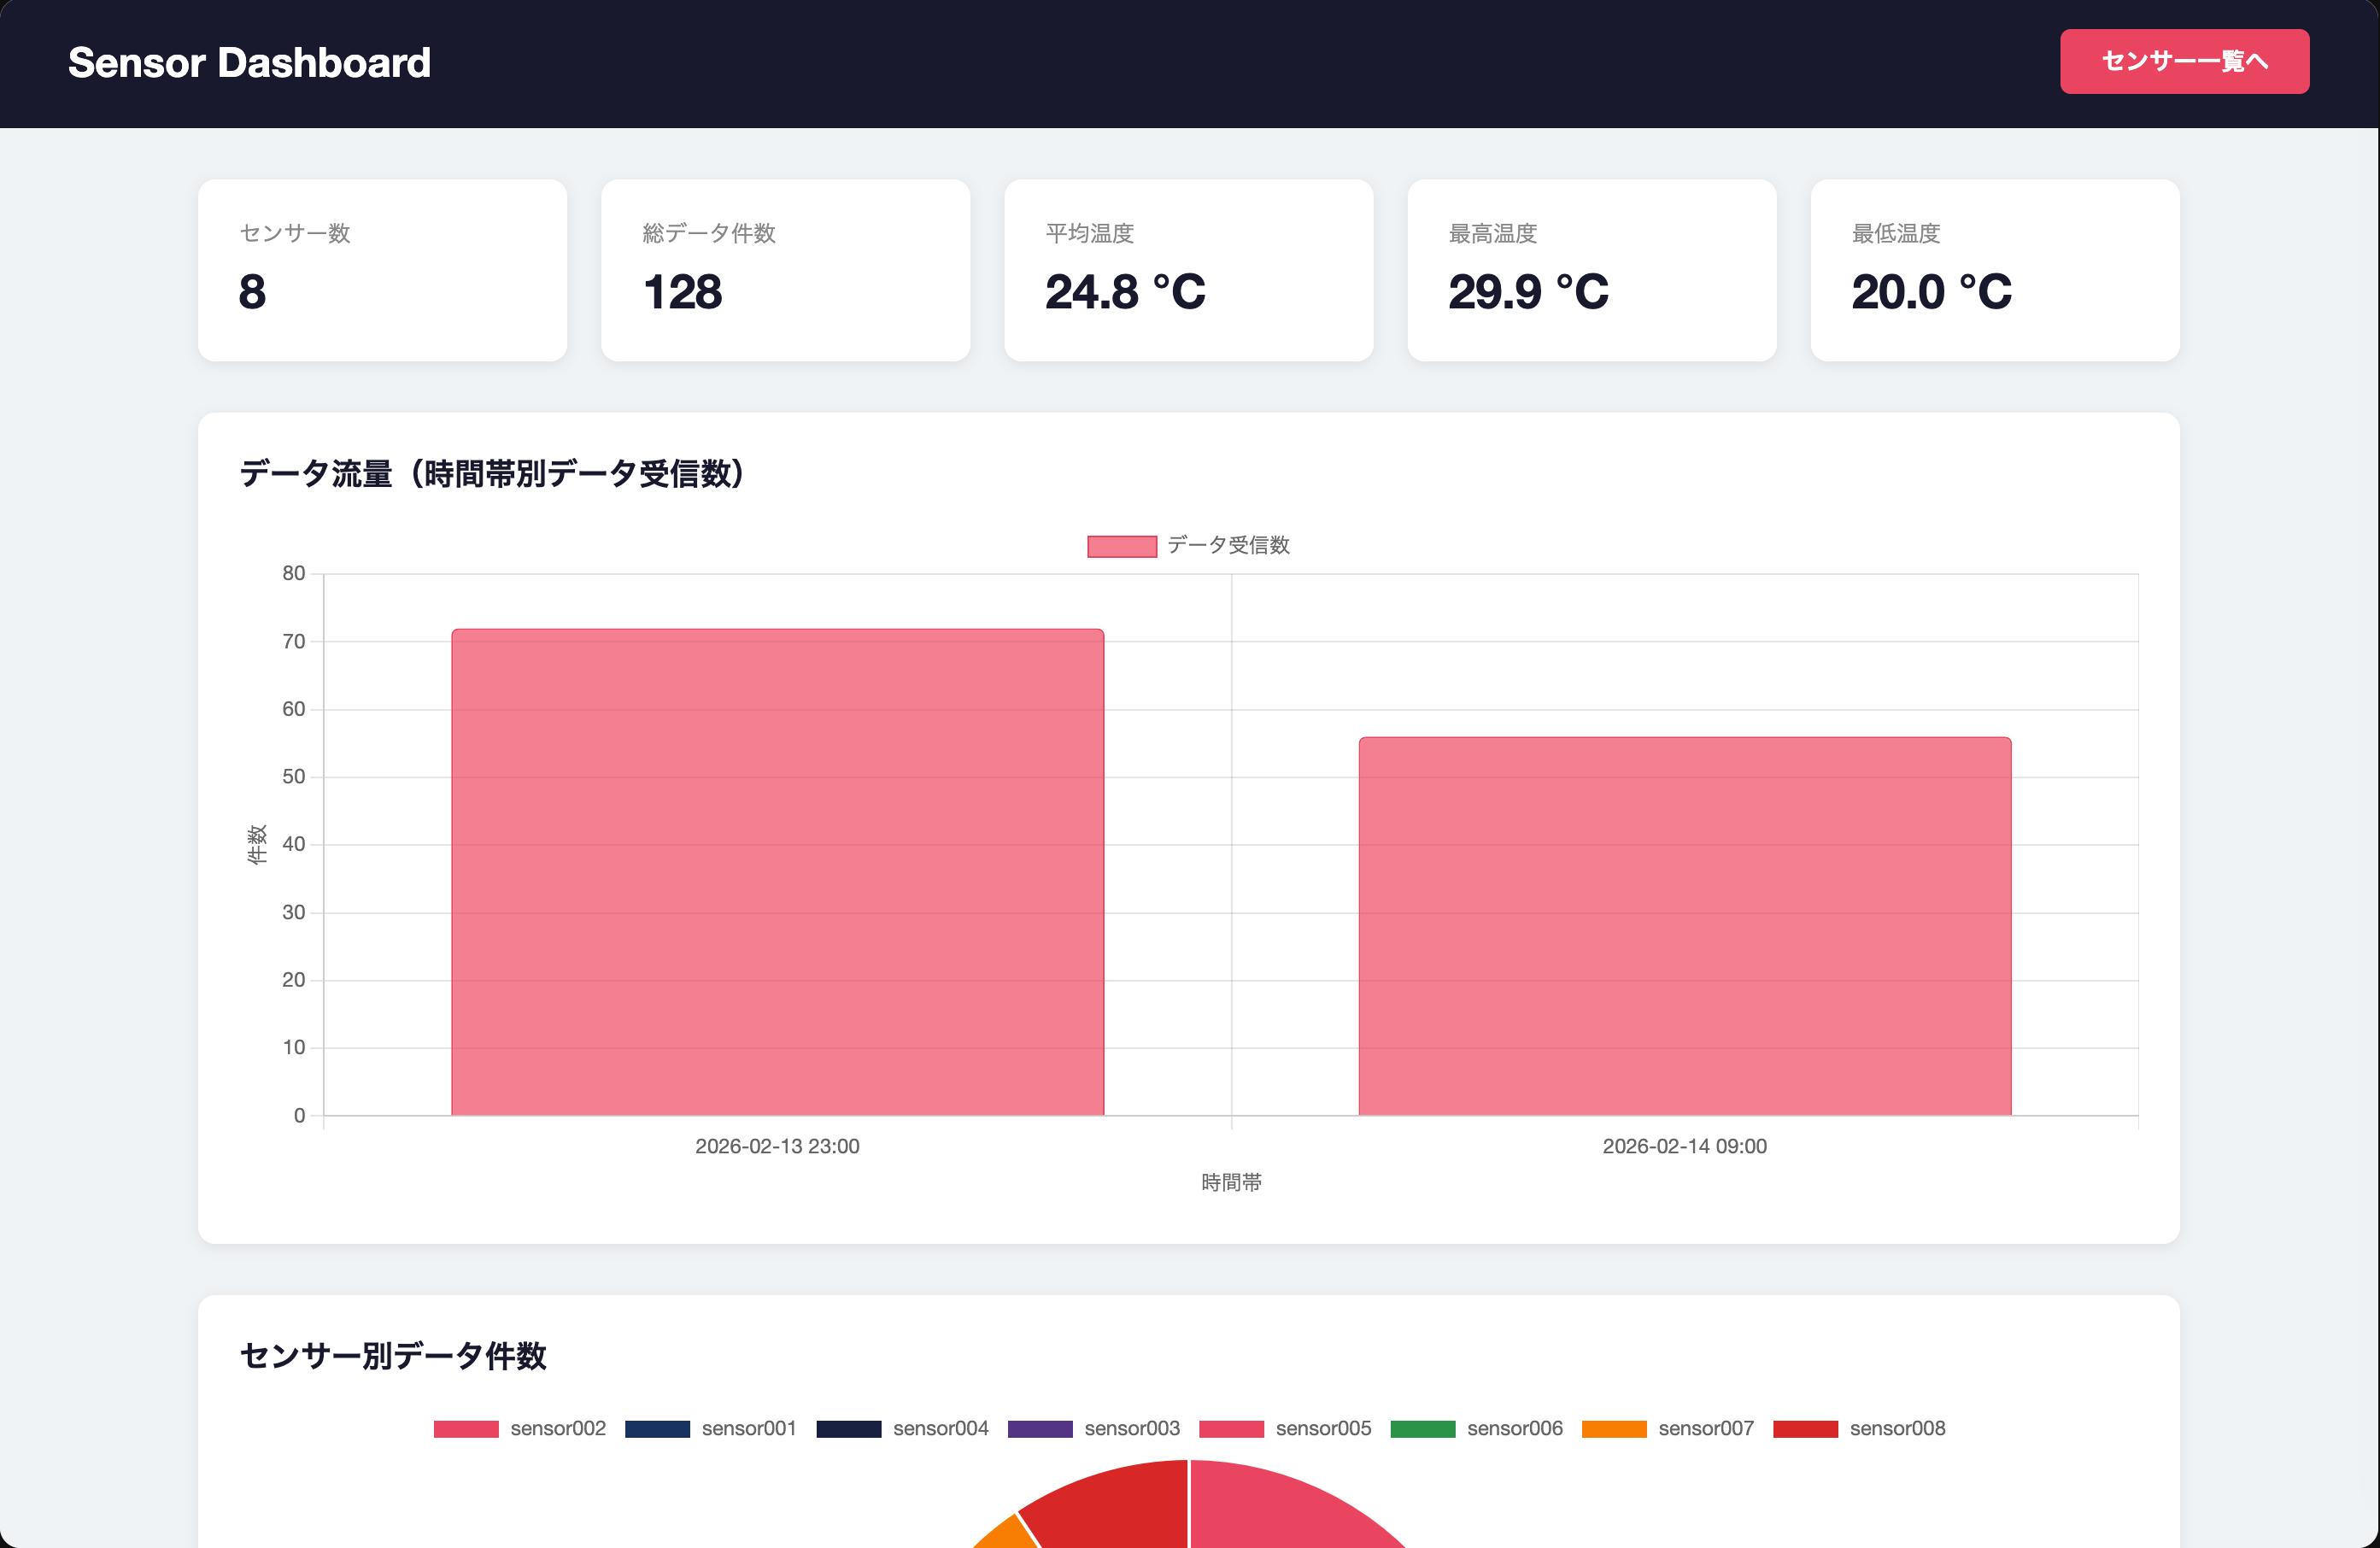Click the sensor005 legend color box
The height and width of the screenshot is (1548, 2380).
(1231, 1429)
